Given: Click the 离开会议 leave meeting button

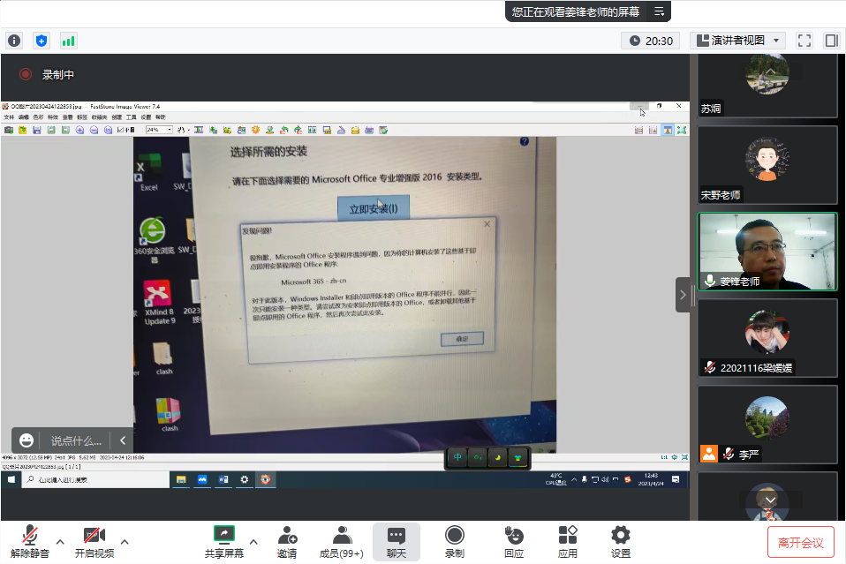Looking at the screenshot, I should pyautogui.click(x=800, y=542).
